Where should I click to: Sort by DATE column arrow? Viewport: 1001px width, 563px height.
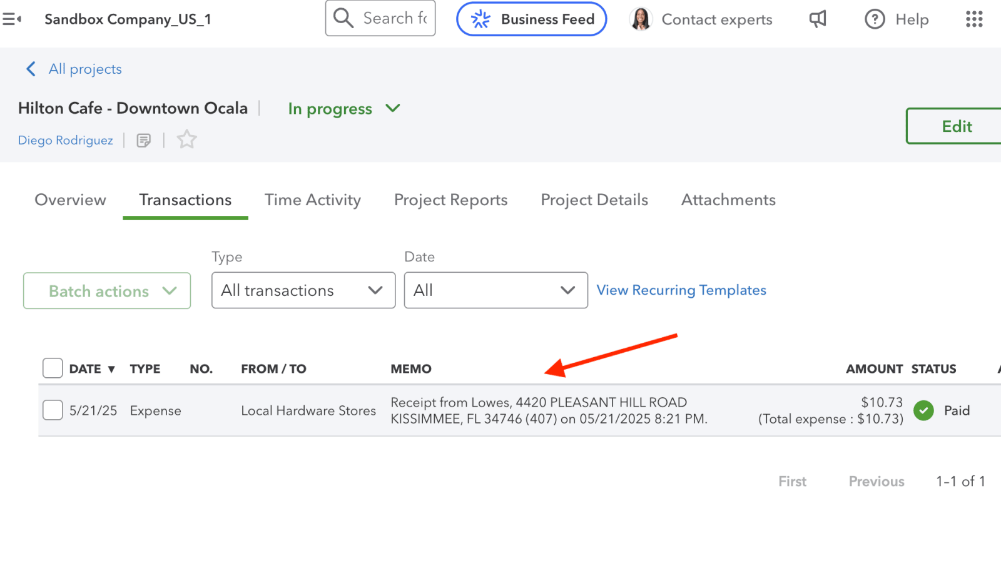111,369
